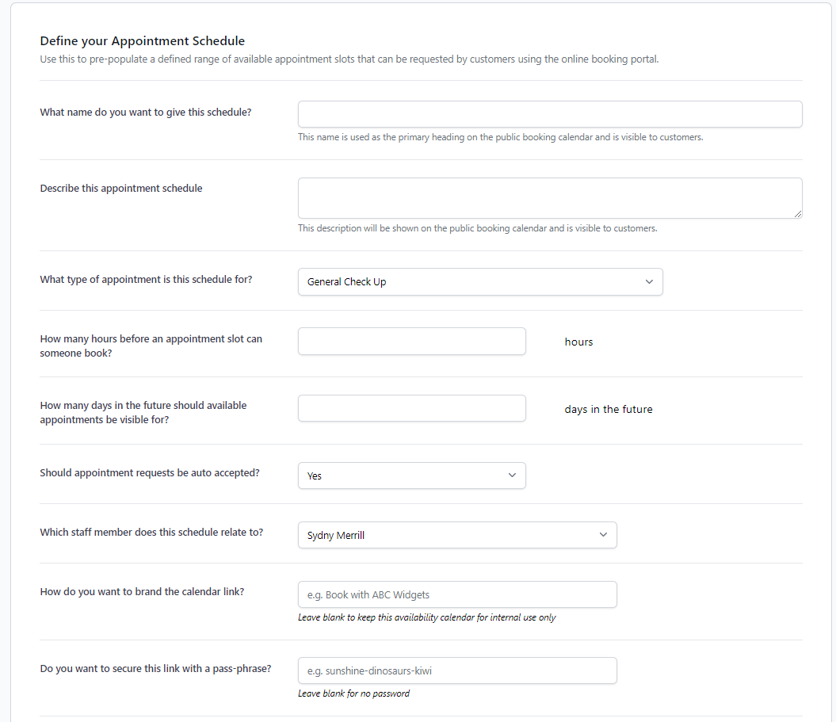Expand the auto accepted dropdown showing Yes
Image resolution: width=836 pixels, height=722 pixels.
412,476
